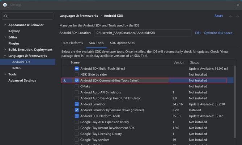Close the Settings dialog
The image size is (242, 145).
click(x=238, y=5)
